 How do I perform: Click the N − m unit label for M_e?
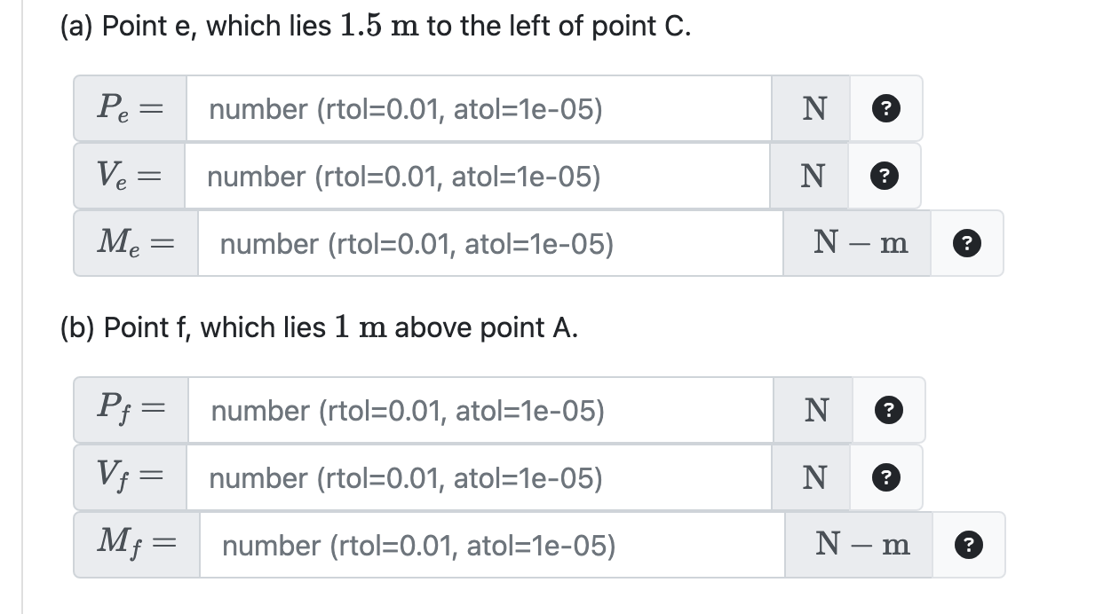tap(857, 243)
